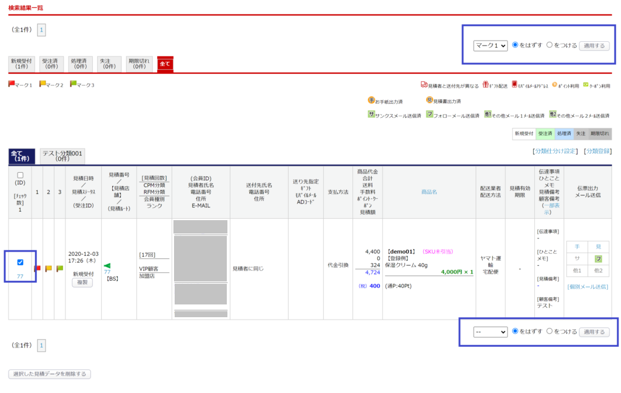Click the pink SKU未引当 text
This screenshot has height=393, width=621.
coord(438,252)
